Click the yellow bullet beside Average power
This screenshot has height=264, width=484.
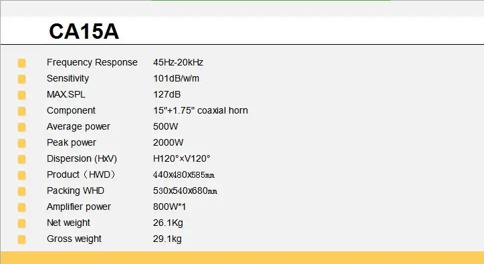pyautogui.click(x=21, y=127)
